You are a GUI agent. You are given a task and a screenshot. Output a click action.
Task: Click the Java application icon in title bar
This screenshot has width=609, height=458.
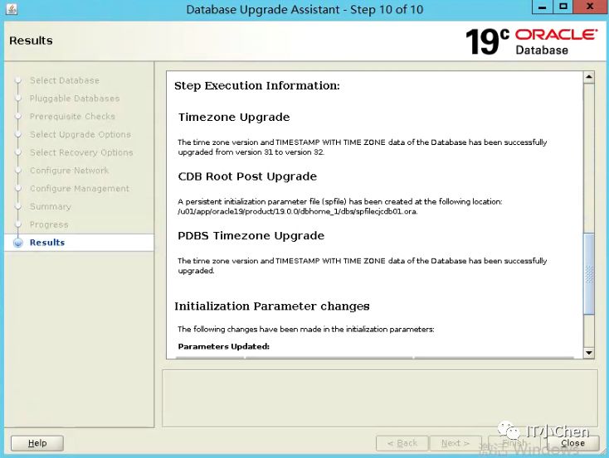(x=12, y=9)
